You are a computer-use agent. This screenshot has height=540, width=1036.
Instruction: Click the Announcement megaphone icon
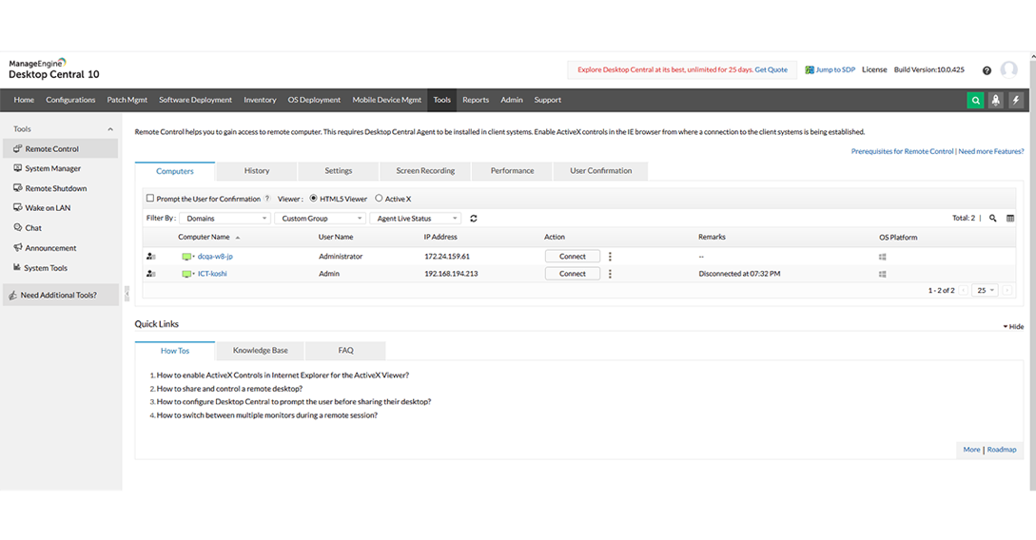click(18, 247)
